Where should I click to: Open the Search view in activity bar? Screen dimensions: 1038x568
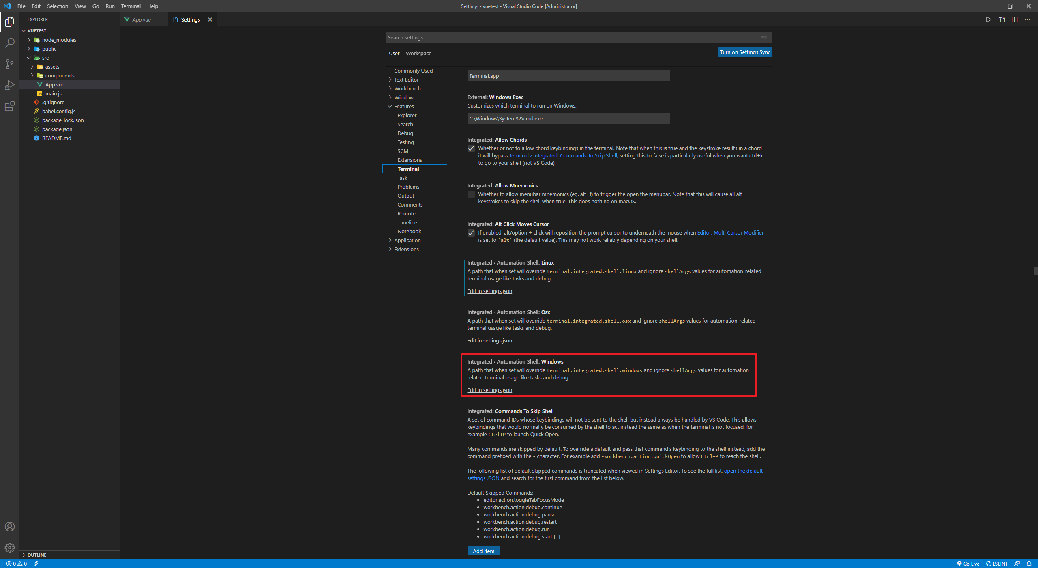[10, 43]
